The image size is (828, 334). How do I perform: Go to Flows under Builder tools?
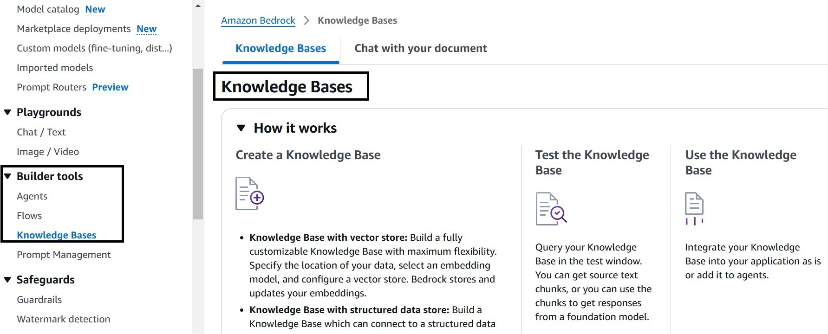29,216
